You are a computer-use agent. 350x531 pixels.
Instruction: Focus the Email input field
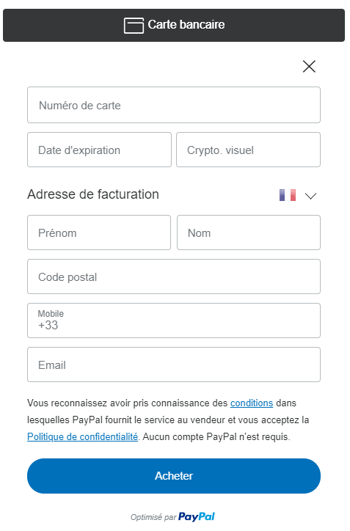coord(174,365)
